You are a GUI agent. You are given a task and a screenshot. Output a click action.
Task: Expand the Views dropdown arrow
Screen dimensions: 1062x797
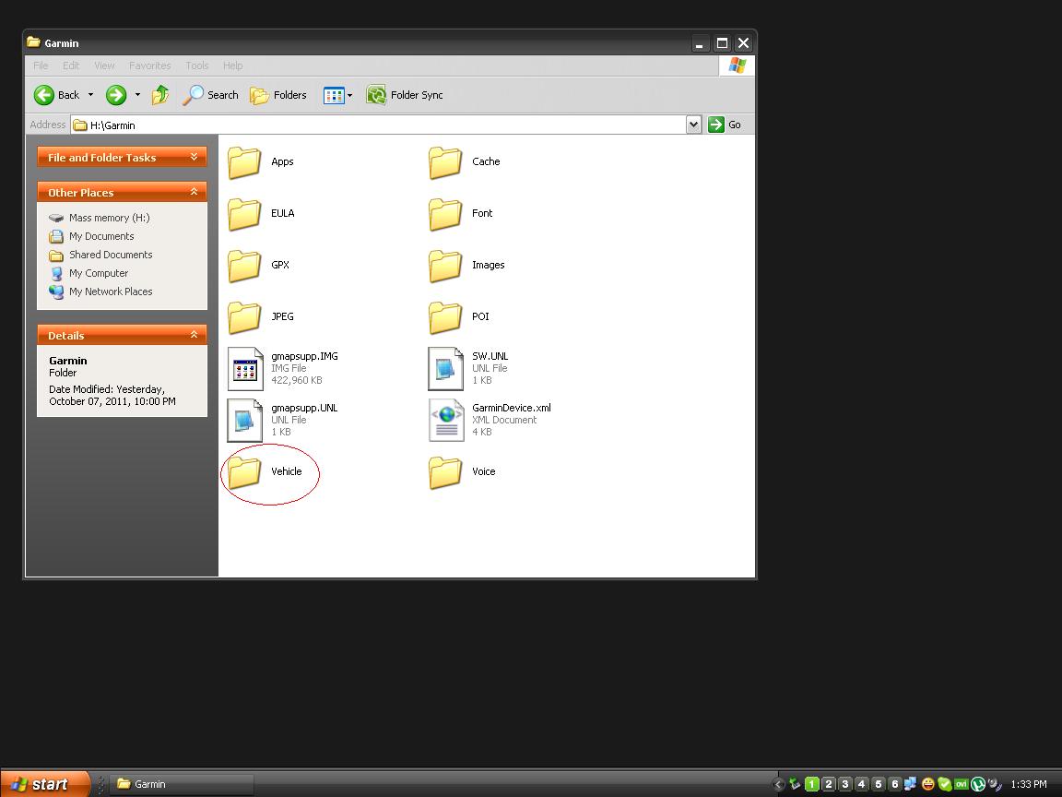[x=350, y=96]
